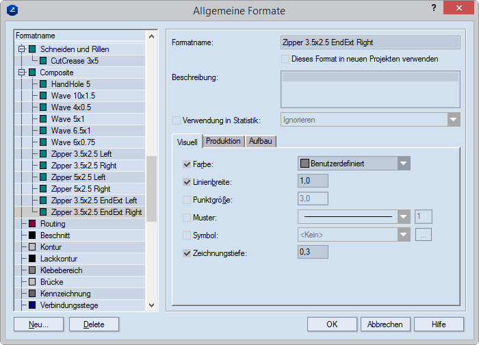This screenshot has height=345, width=479.
Task: Click the icon beside Zipper 3.5x2.5 Right
Action: (x=43, y=166)
